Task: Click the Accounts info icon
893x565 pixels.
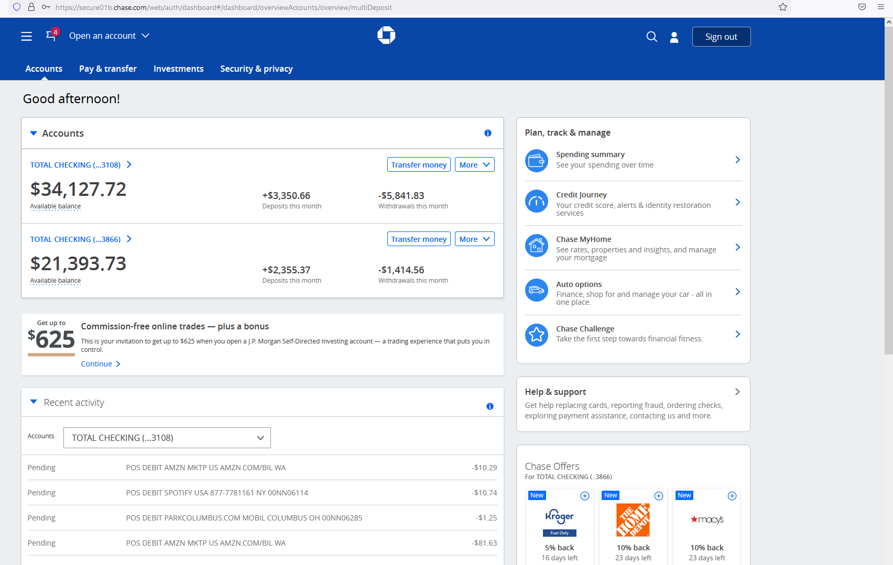Action: pyautogui.click(x=488, y=133)
